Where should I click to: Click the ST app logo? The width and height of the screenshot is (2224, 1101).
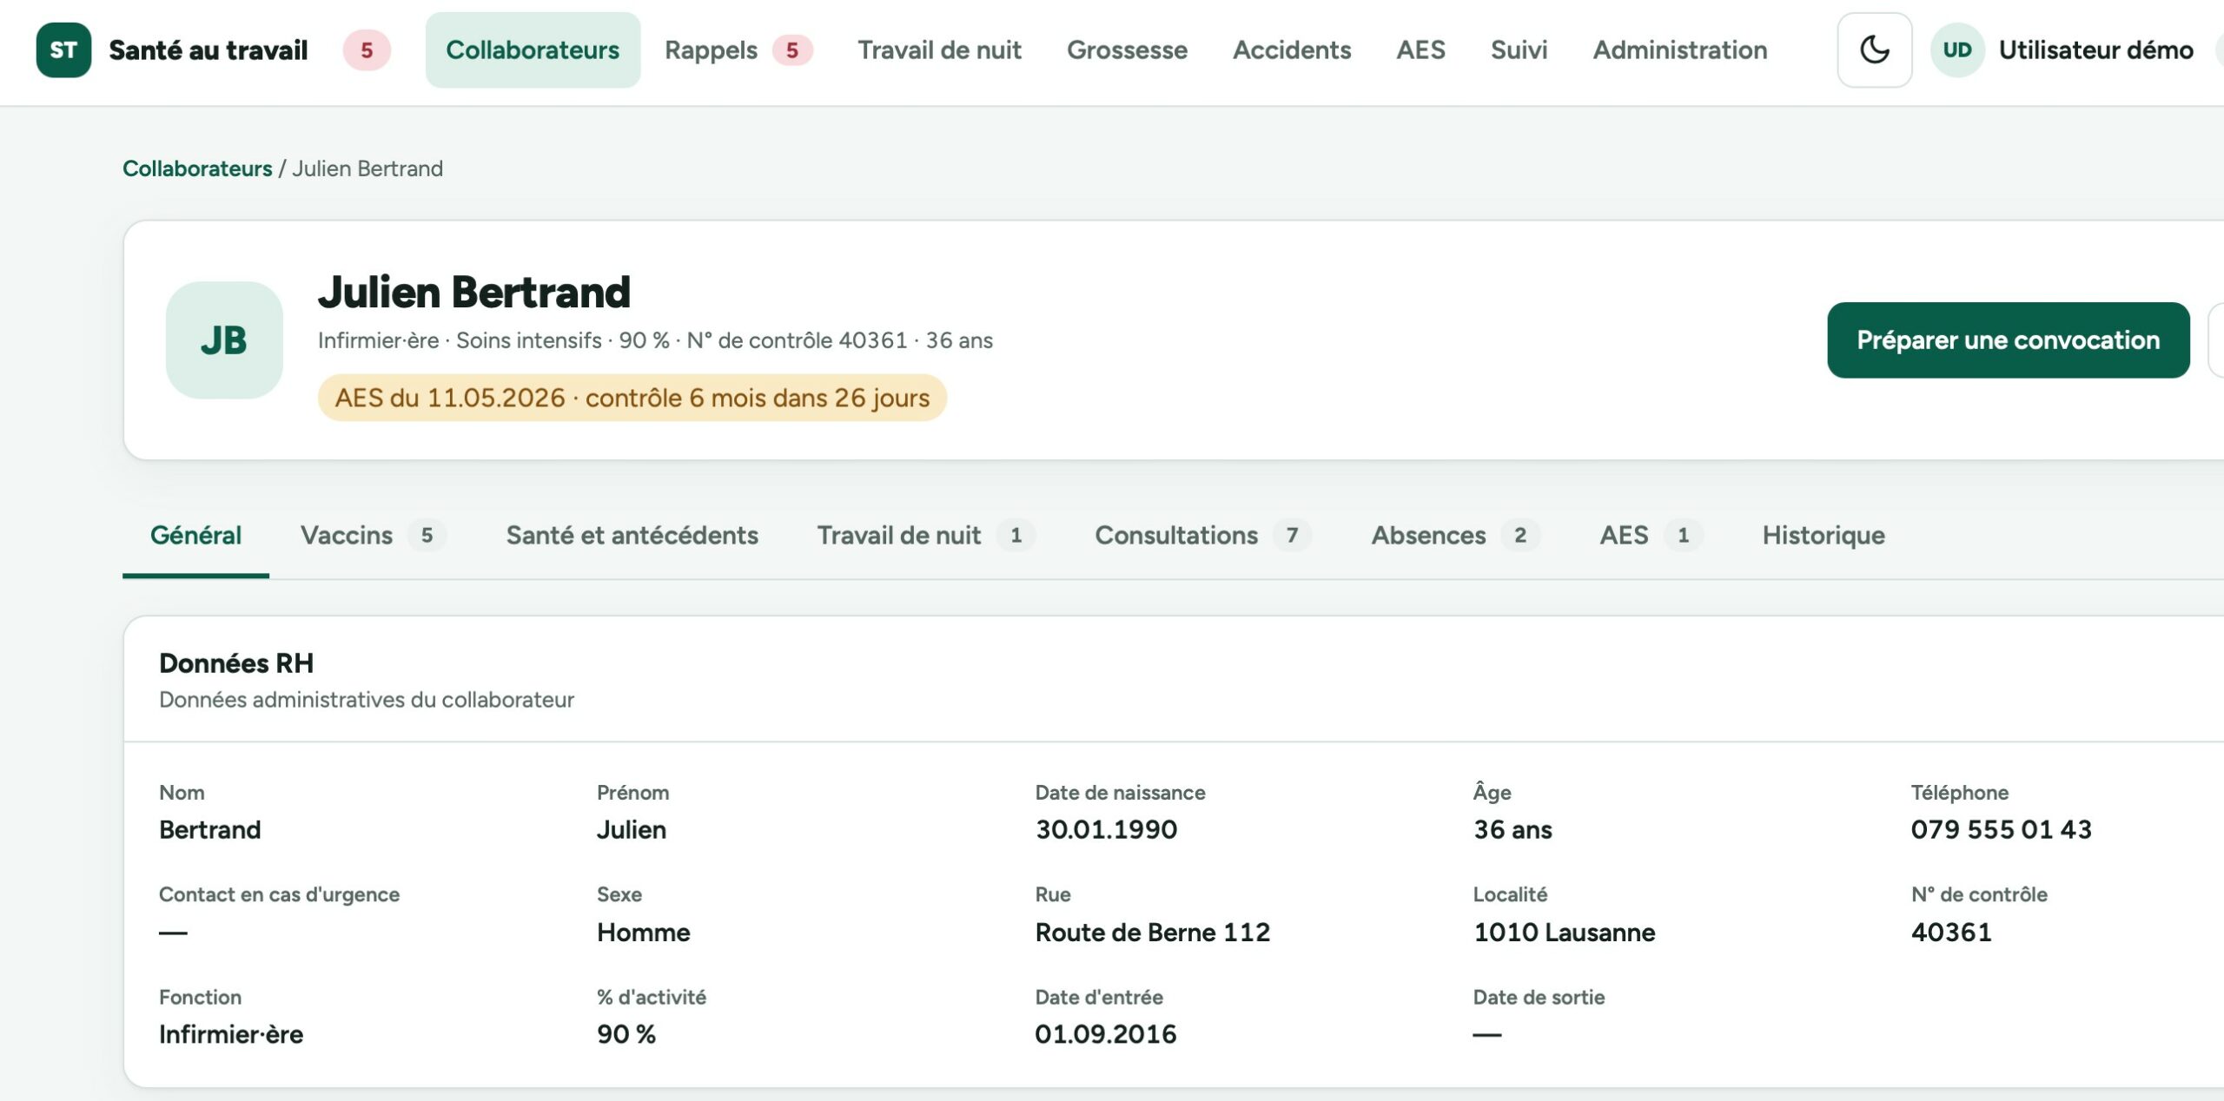click(x=63, y=49)
